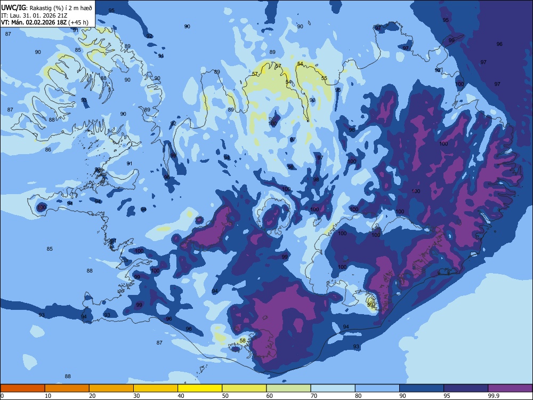Screen dimensions: 533x400
Task: Pick the 40–50 bright yellow legend swatch
Action: coord(200,388)
